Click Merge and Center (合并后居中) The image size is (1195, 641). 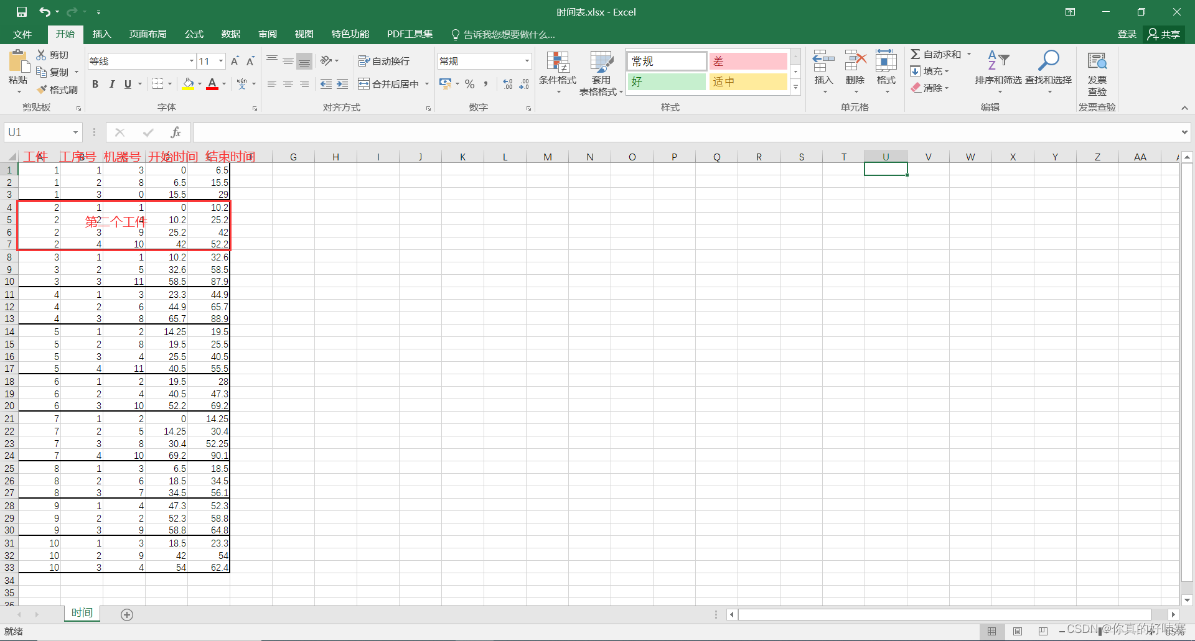(x=388, y=84)
